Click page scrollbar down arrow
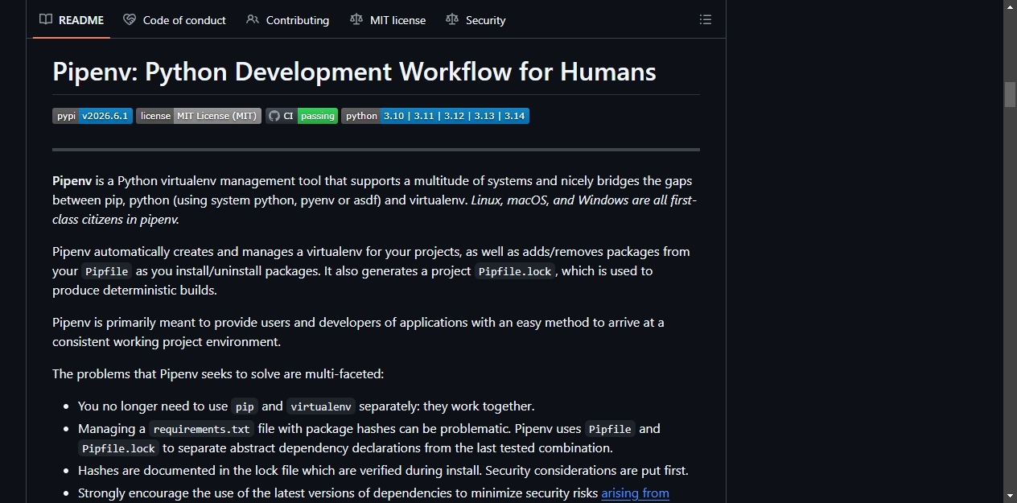This screenshot has height=503, width=1017. (1010, 496)
